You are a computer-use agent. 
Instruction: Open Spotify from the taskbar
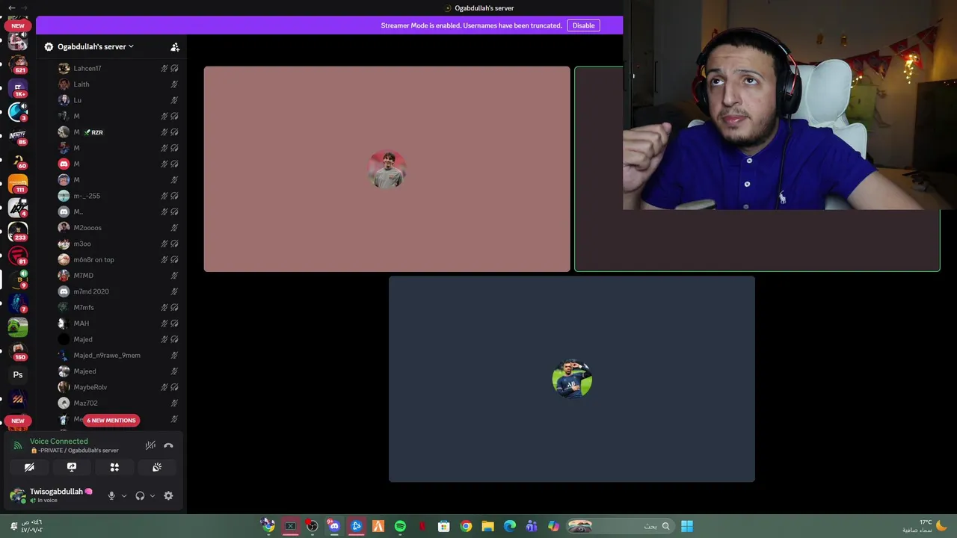pos(400,526)
